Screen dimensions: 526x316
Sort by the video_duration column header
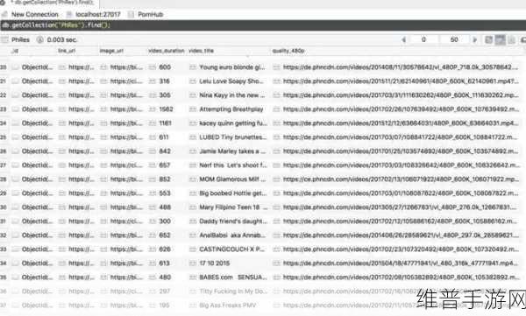(167, 51)
